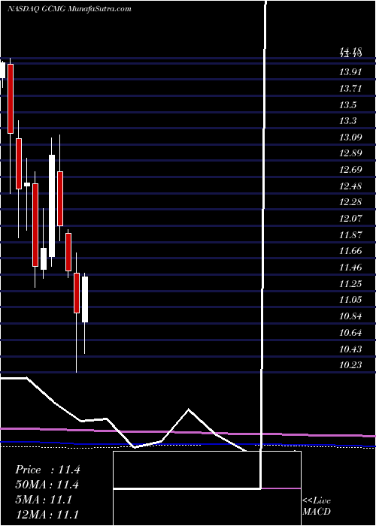The image size is (376, 526).
Task: Click the 12.28 price axis label
Action: coord(350,202)
